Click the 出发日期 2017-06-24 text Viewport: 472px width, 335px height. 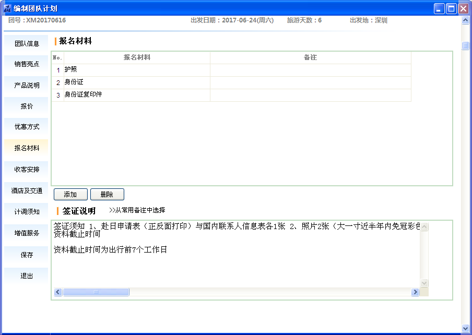pos(232,20)
